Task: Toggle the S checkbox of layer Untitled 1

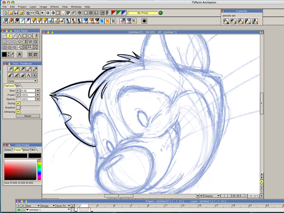Action: pos(23,210)
